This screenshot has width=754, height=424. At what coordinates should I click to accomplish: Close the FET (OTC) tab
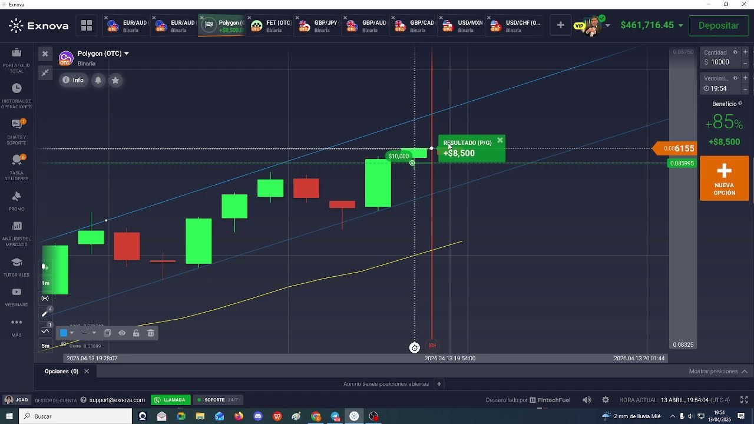pos(249,18)
